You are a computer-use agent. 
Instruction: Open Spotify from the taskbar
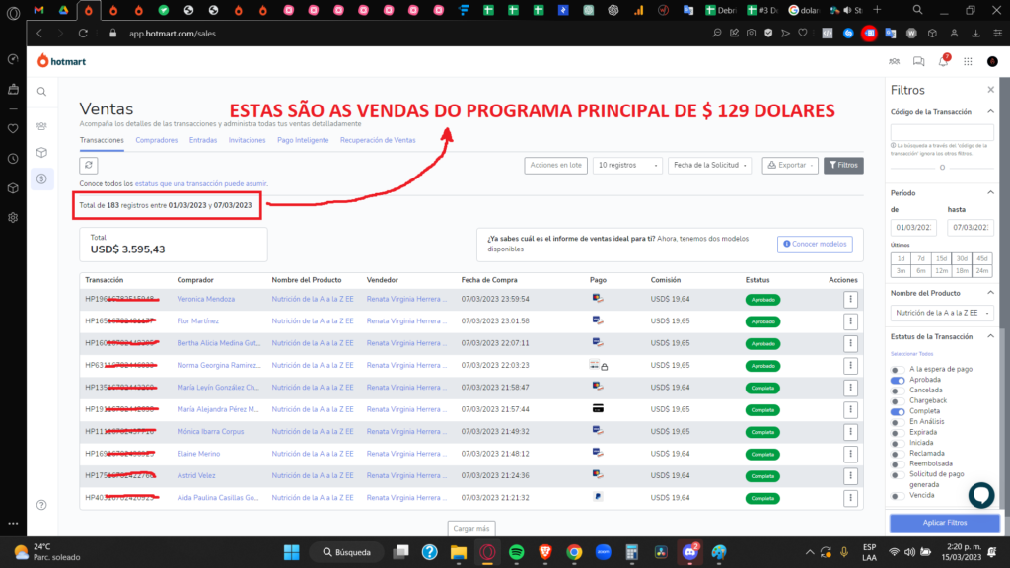click(x=516, y=552)
